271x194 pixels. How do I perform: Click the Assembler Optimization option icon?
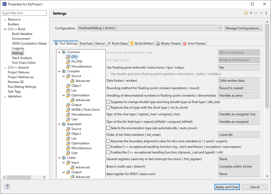pos(68,143)
